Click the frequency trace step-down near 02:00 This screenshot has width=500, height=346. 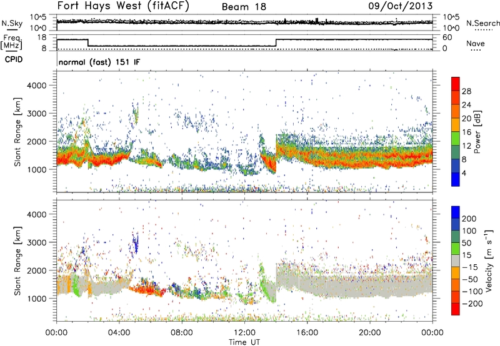(x=88, y=42)
